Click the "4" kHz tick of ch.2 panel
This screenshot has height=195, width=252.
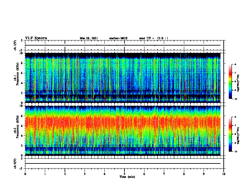pos(22,136)
